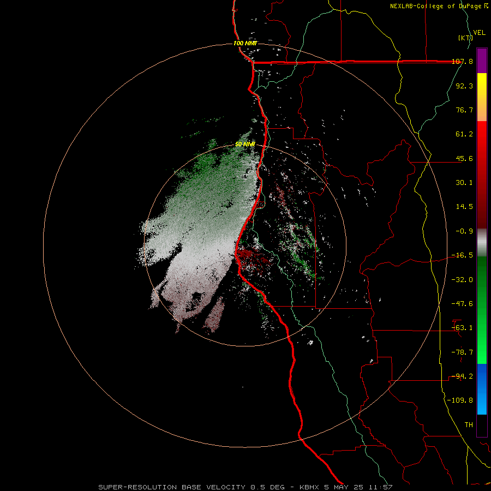Select the 45.6 scale value

click(x=464, y=158)
